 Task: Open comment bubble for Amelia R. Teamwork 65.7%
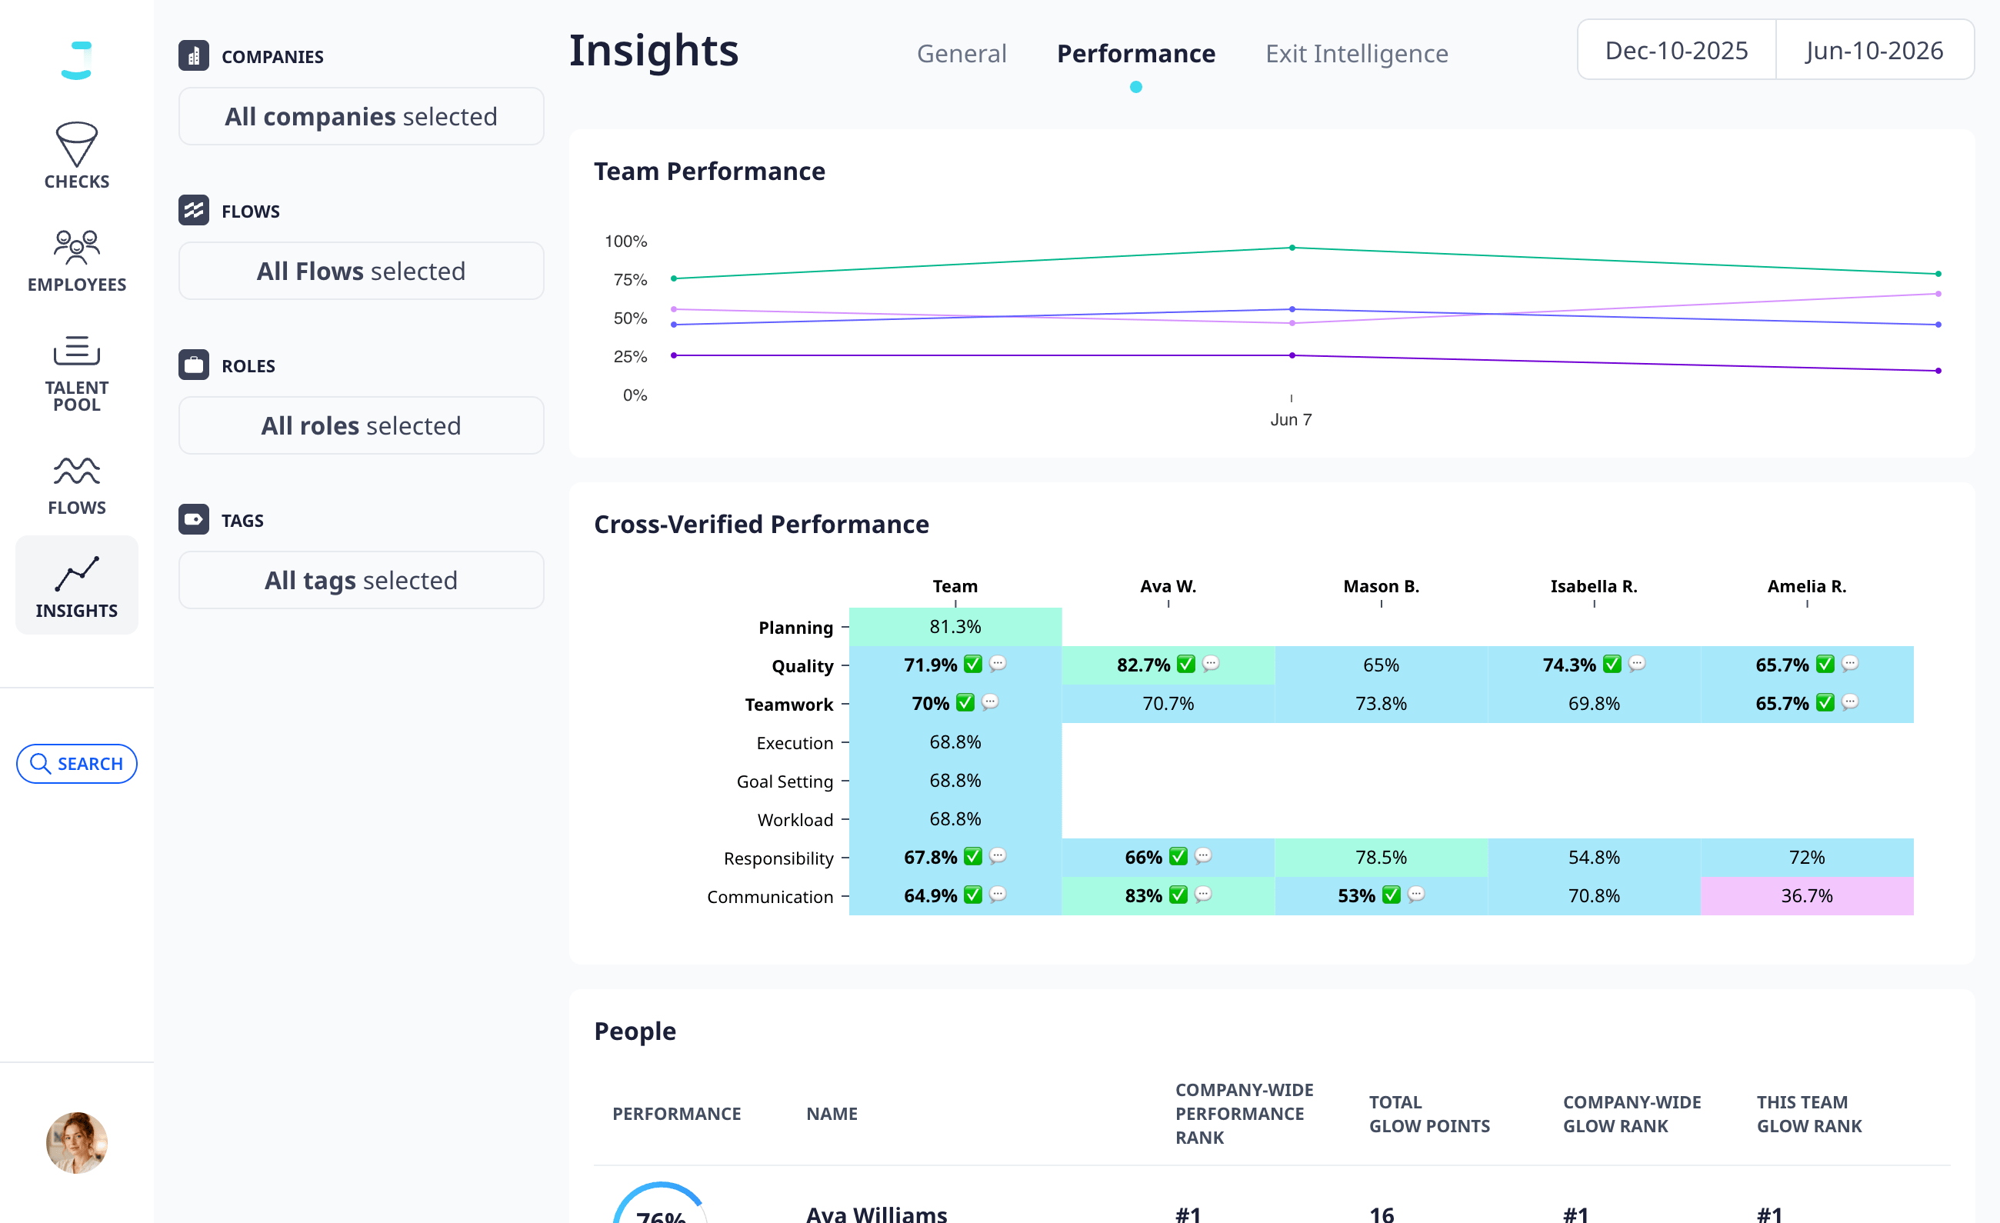coord(1850,702)
